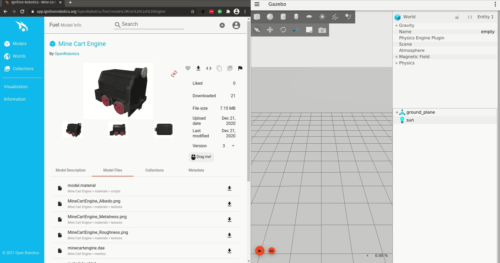
Task: Insert a sphere shape in Gazebo
Action: click(x=270, y=17)
